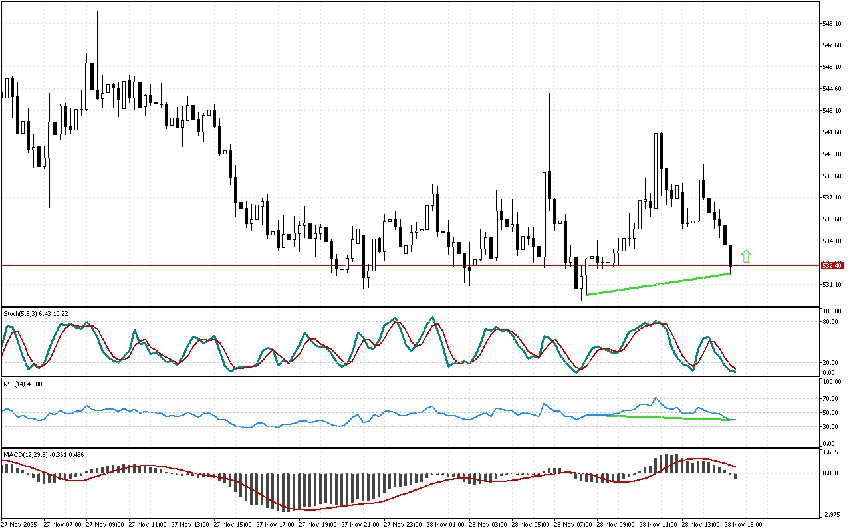This screenshot has height=532, width=851.
Task: Click the Stochastic 20.00 level label
Action: point(831,363)
